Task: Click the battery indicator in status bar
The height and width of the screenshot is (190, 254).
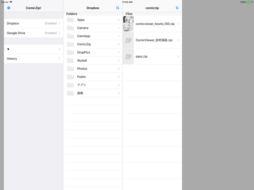Action: point(249,2)
